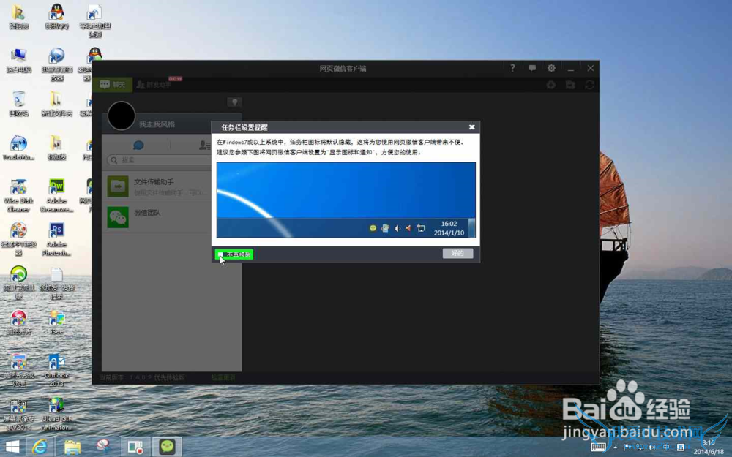Open the 文件传输助手 conversation
The image size is (732, 457).
pyautogui.click(x=157, y=186)
